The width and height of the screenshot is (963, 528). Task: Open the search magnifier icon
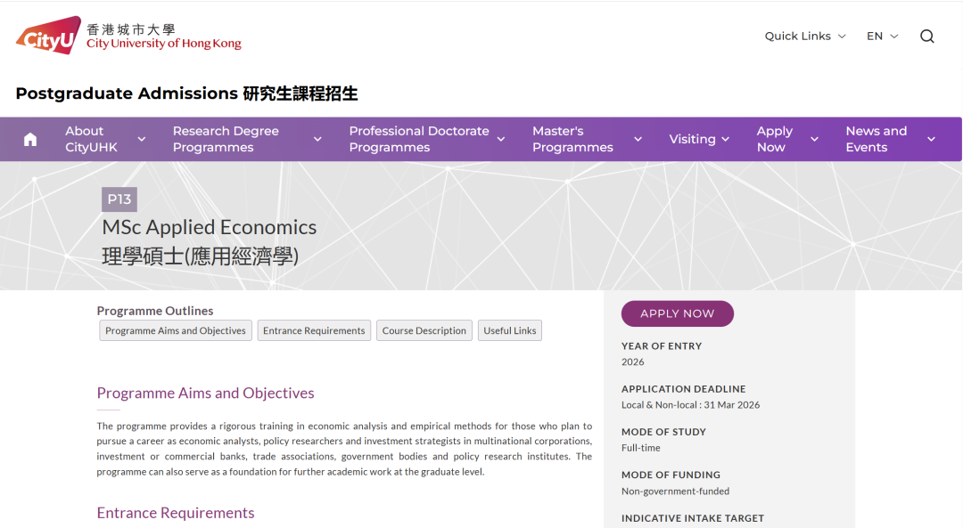point(927,36)
